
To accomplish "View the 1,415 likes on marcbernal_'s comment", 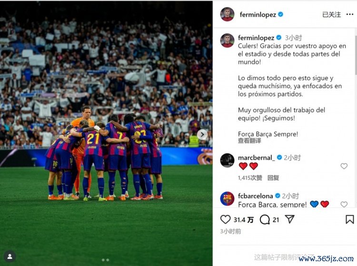I will (x=250, y=178).
